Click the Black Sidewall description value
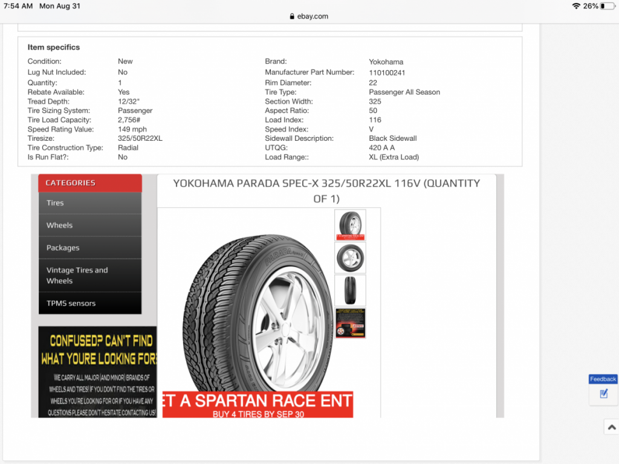 (393, 138)
